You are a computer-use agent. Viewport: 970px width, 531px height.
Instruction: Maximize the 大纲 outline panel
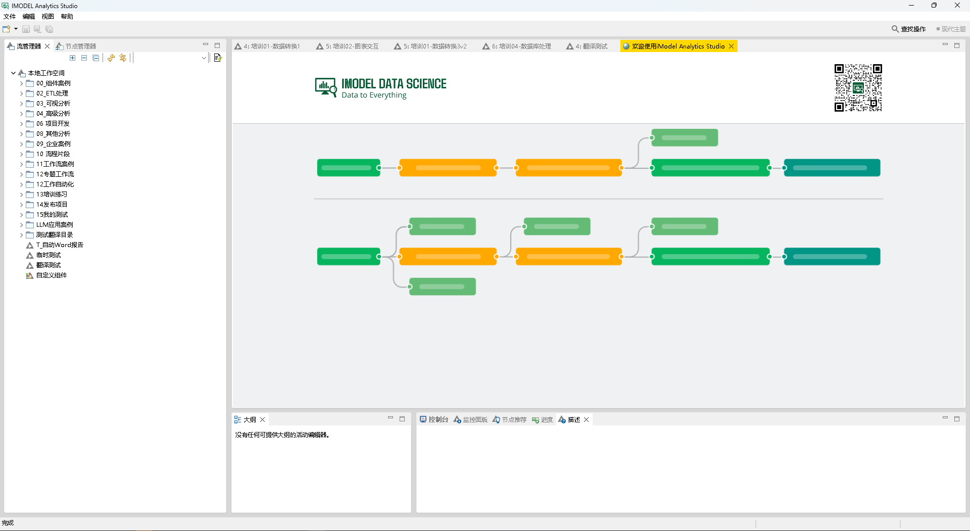pos(402,419)
